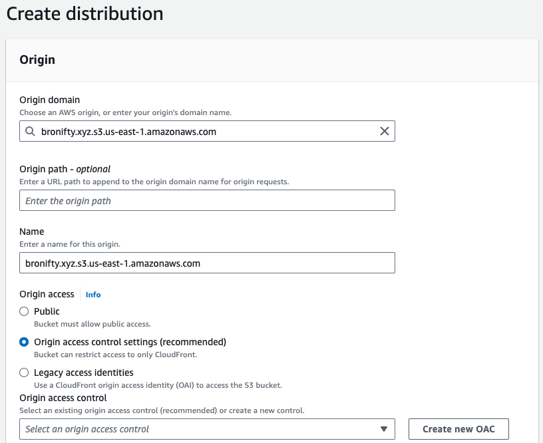The height and width of the screenshot is (443, 543).
Task: Enable Origin access control settings (recommended)
Action: click(24, 342)
